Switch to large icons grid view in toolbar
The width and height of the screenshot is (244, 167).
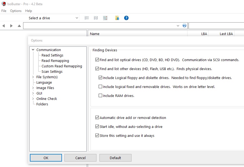point(105,18)
